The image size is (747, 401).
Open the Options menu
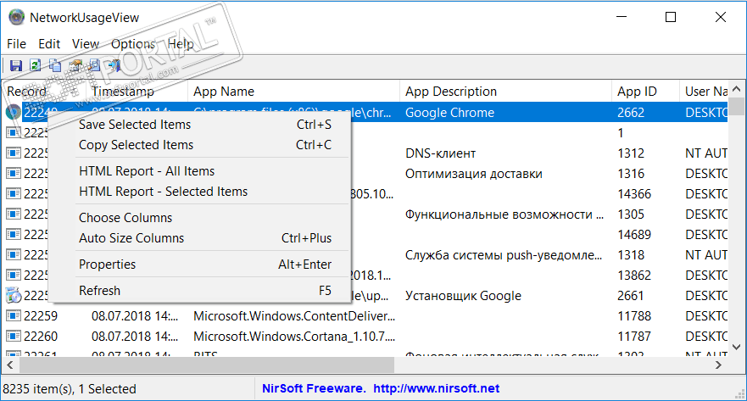[133, 44]
